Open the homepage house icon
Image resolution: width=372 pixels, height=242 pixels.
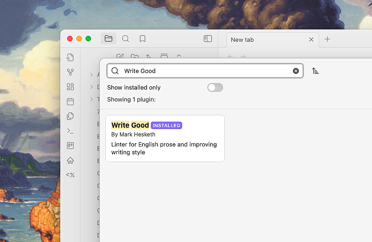coord(70,160)
